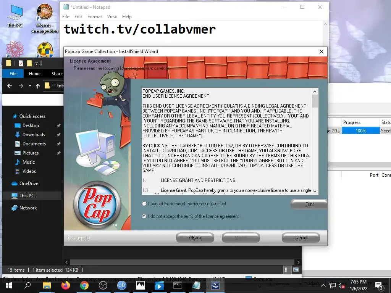Switch to Notepad from taskbar

[196, 285]
